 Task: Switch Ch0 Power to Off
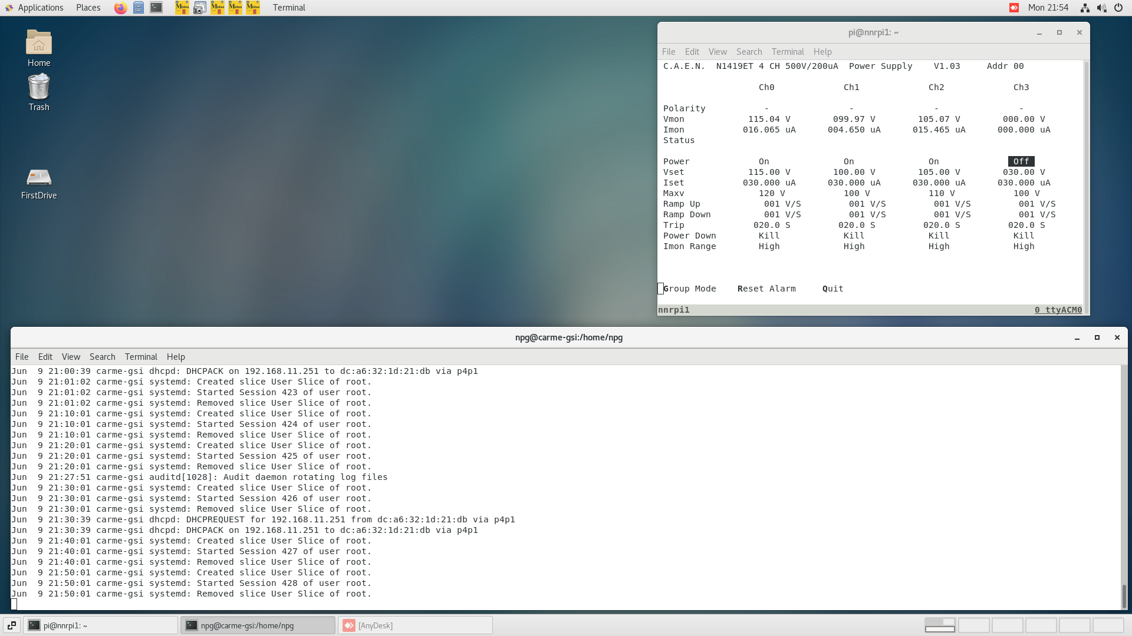click(764, 161)
